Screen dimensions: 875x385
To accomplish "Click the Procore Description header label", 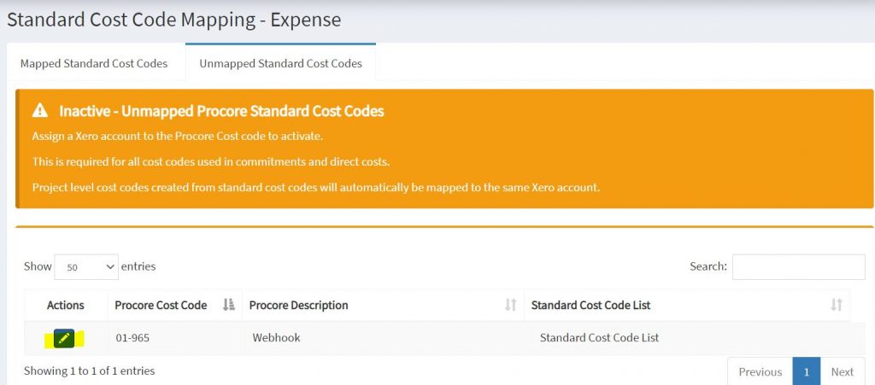I will pos(298,305).
